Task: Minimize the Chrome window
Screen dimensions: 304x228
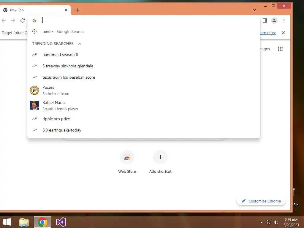Action: [265, 6]
